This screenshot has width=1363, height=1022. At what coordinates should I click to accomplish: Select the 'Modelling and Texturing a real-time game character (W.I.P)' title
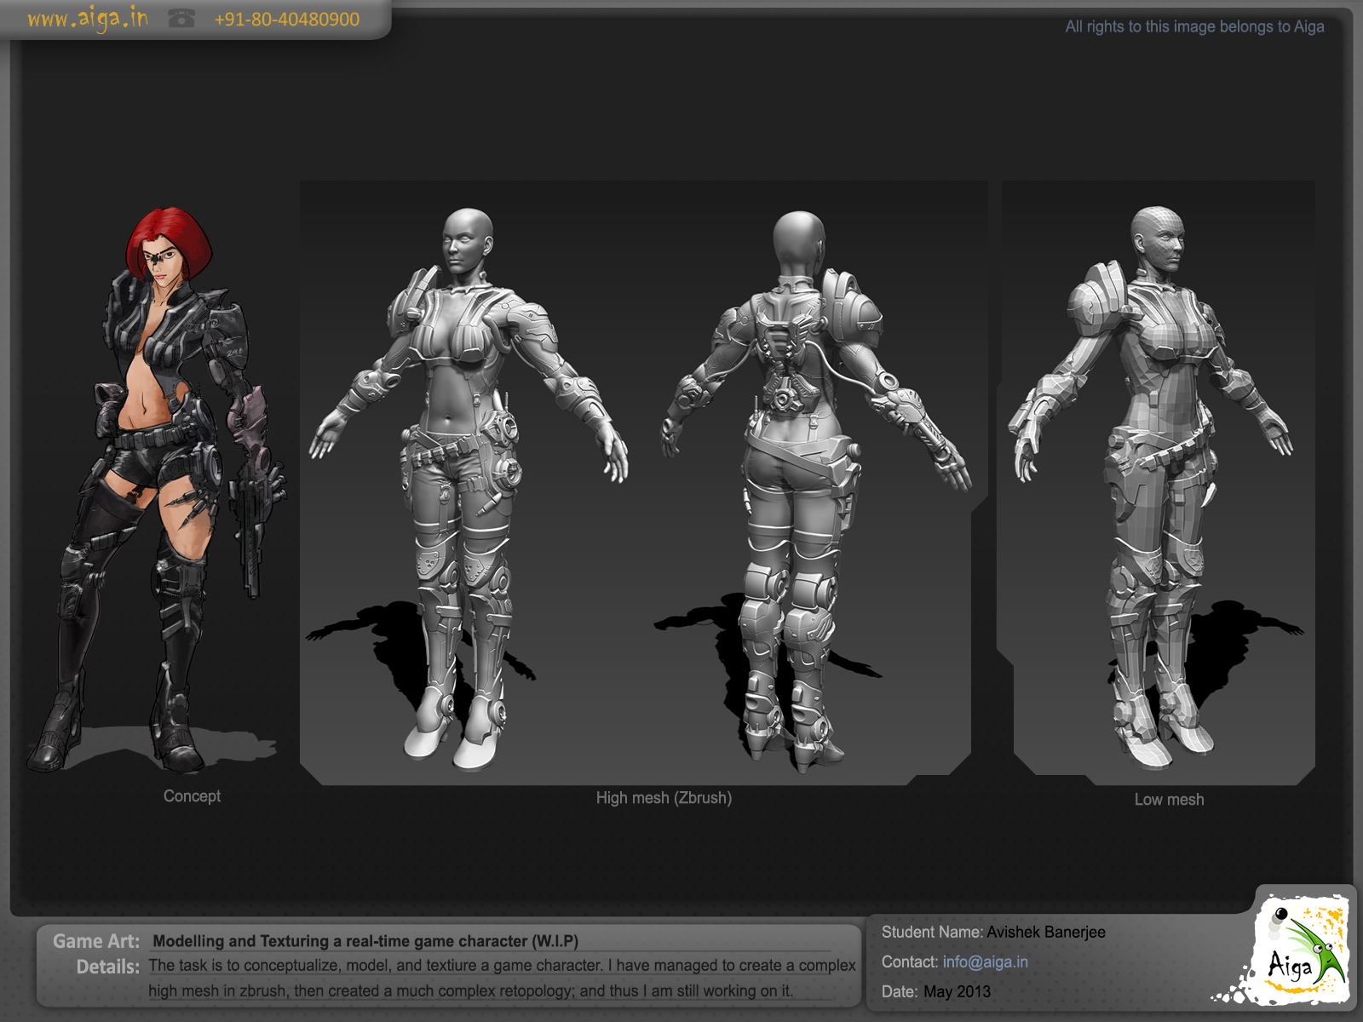365,941
